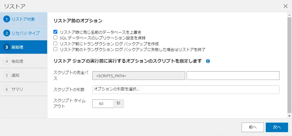
Task: Enable SQL データベースのレプリケーション設定を保持
Action: coord(55,38)
